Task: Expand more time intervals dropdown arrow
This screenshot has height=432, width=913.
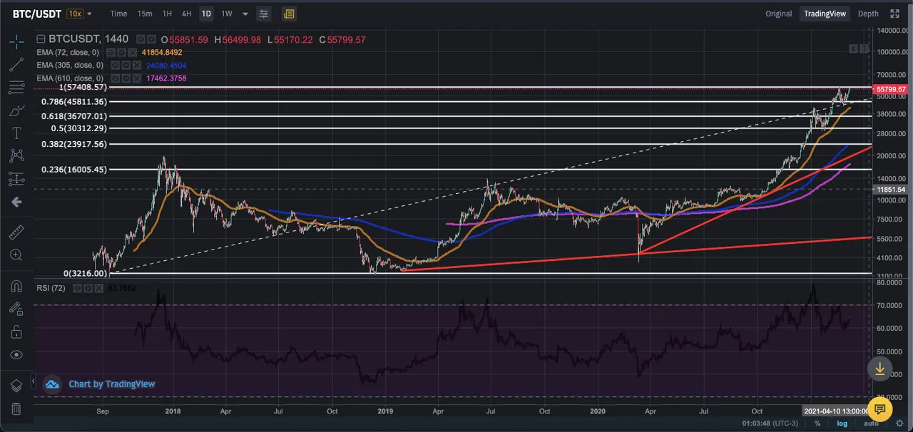Action: point(245,14)
